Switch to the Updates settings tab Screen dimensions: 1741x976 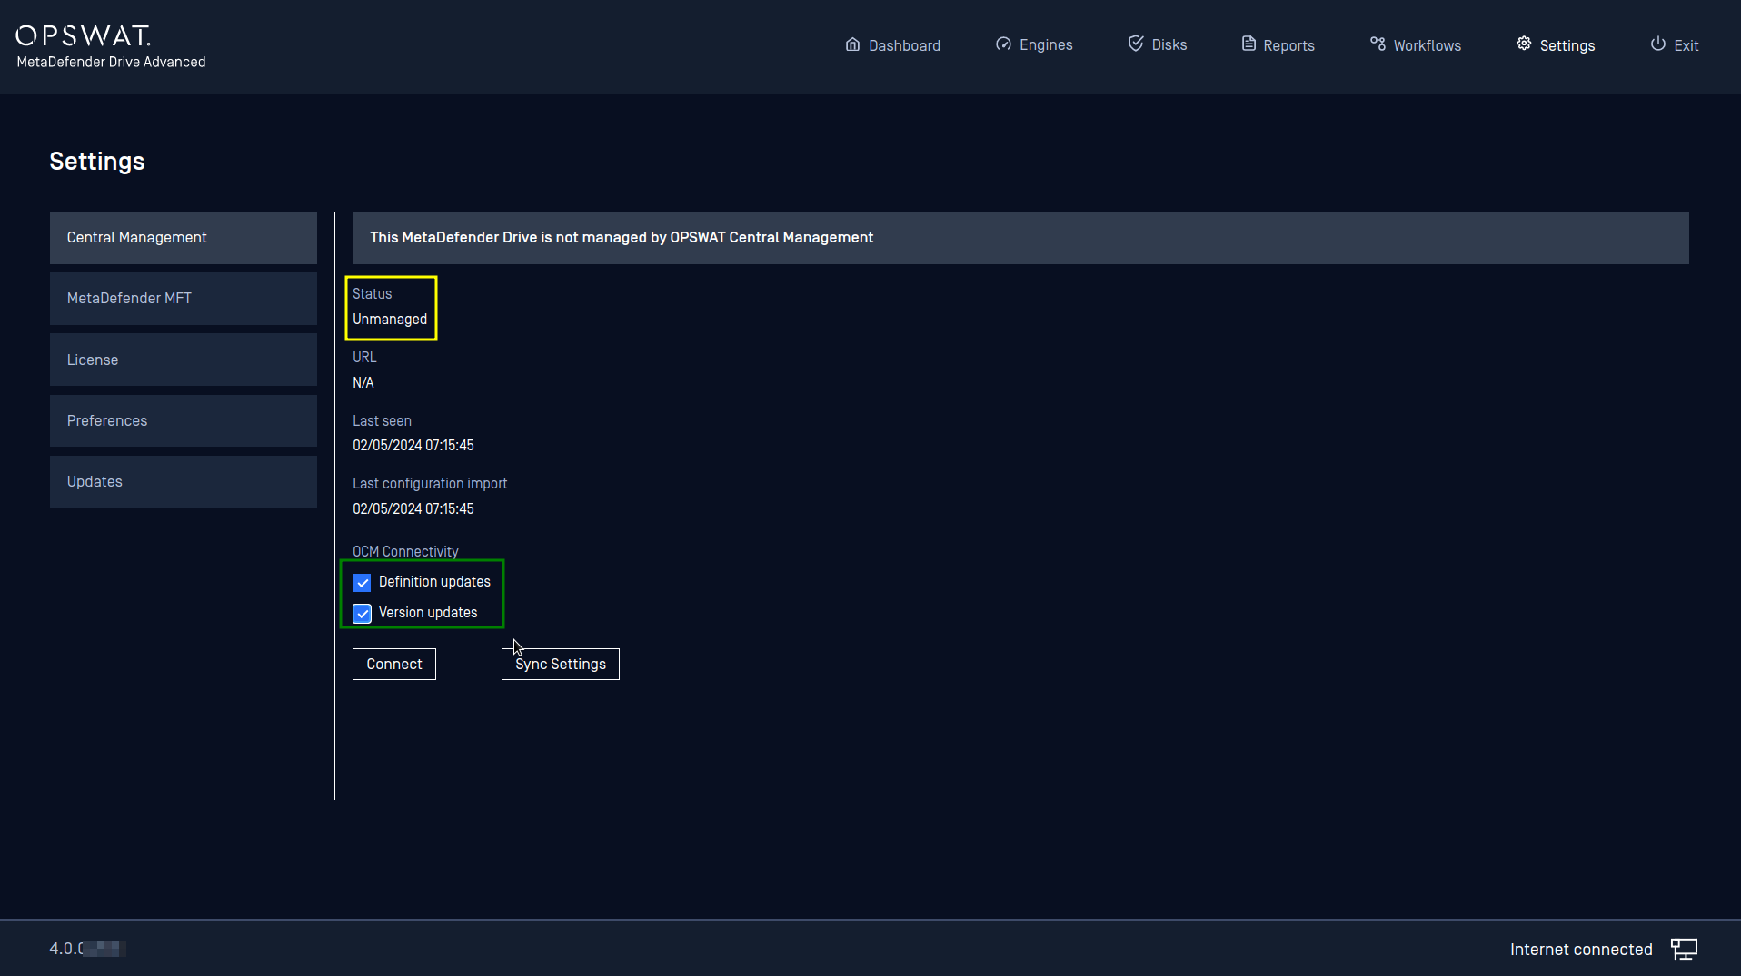(184, 481)
